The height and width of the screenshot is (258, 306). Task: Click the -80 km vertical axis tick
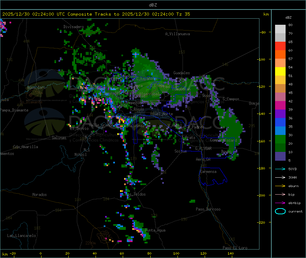[x=263, y=32]
